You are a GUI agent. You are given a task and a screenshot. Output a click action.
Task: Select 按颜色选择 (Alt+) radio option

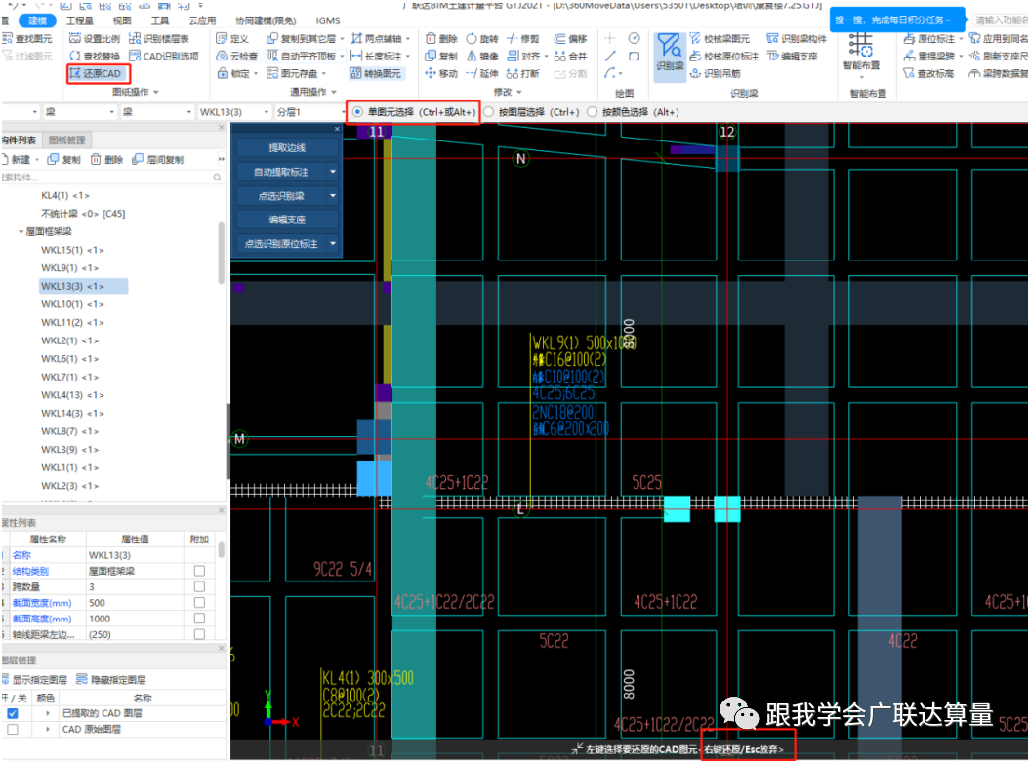(x=592, y=112)
